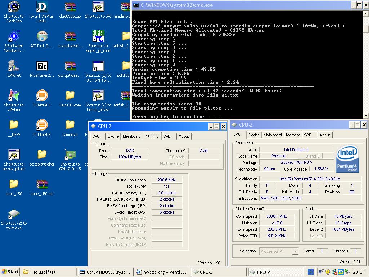
Task: Open the Shortcut to ClockGen desktop icon
Action: coord(14,7)
